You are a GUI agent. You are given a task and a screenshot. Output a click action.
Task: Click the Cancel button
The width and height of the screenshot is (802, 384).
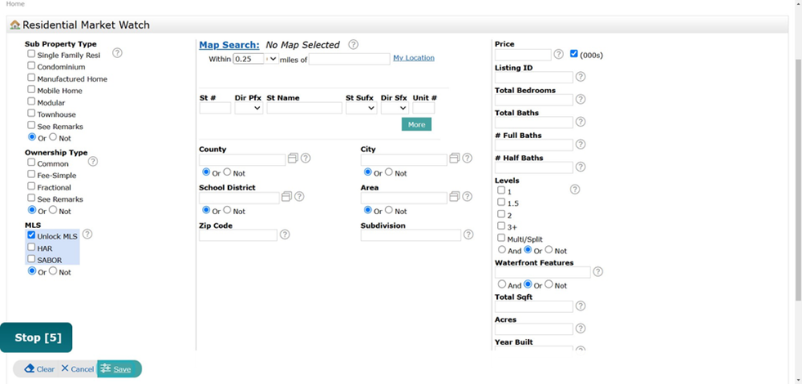pyautogui.click(x=77, y=368)
